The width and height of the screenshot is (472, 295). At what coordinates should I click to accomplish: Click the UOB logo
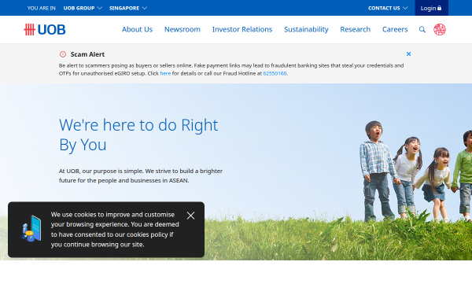click(45, 30)
